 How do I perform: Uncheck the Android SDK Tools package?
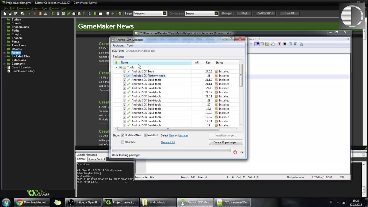[x=124, y=72]
